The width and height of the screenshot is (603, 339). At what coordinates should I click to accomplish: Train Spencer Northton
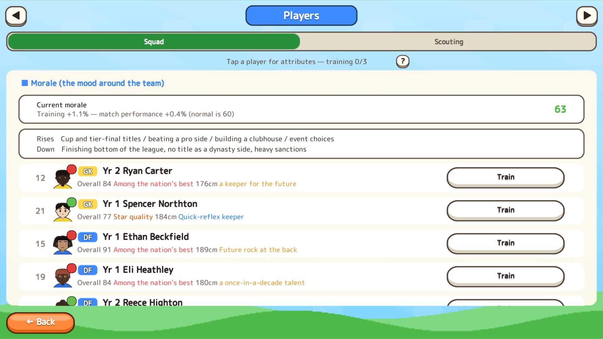(x=505, y=210)
